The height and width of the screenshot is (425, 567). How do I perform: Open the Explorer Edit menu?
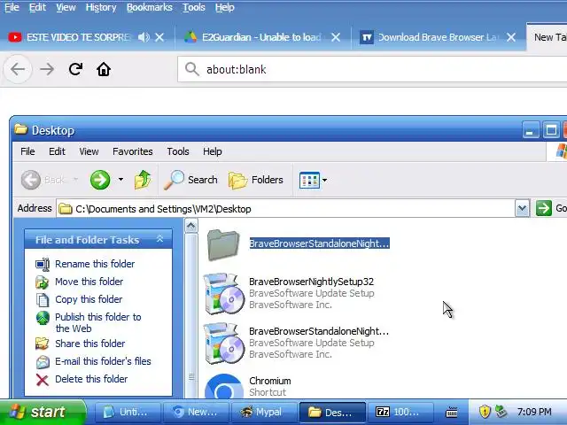[x=57, y=151]
